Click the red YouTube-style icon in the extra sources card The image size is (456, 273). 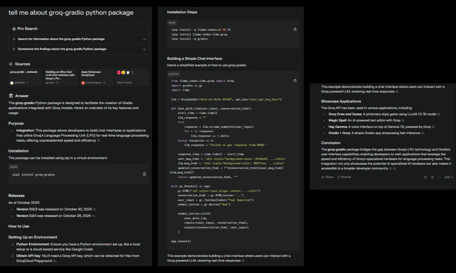(x=119, y=72)
